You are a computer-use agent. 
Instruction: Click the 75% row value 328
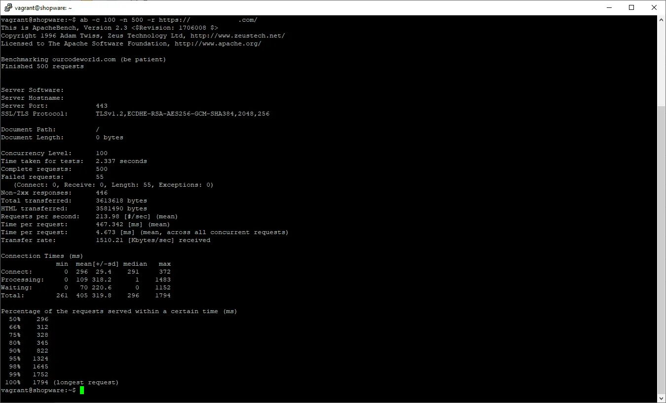[x=42, y=335]
